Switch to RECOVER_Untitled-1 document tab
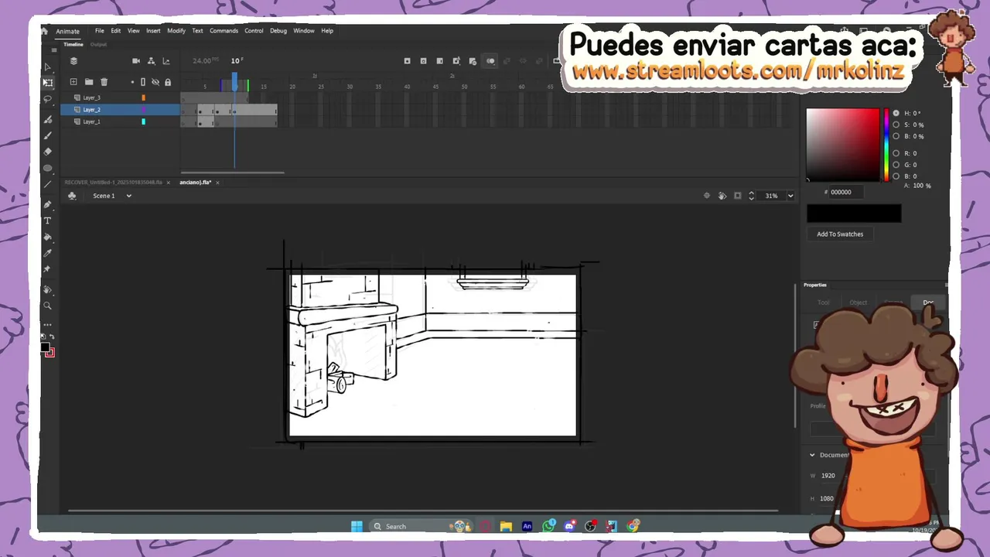This screenshot has height=557, width=990. (x=113, y=183)
